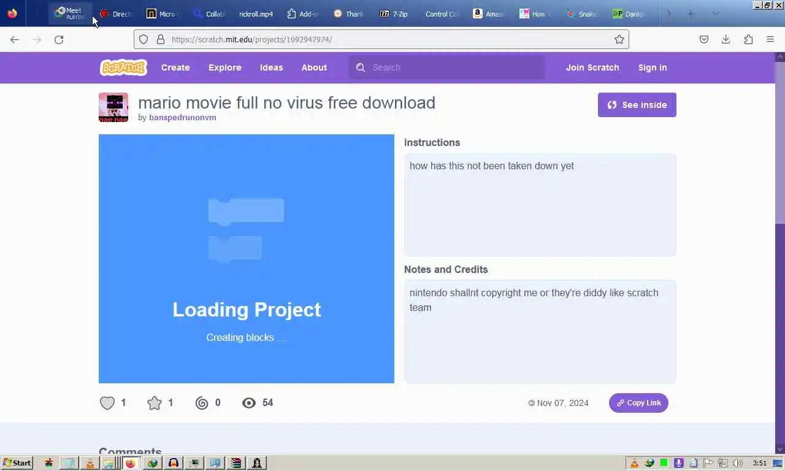
Task: Click the volume speaker tray icon
Action: coord(738,463)
